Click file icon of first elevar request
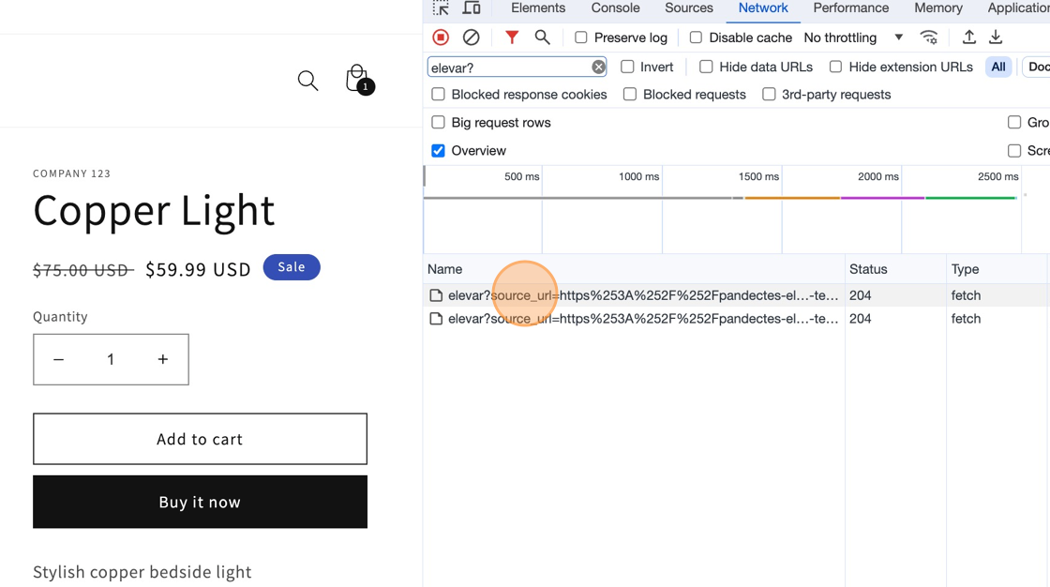 point(436,295)
